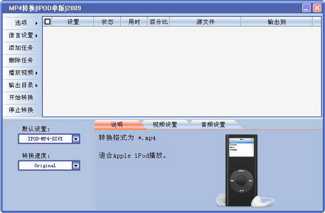Click the 适合Apple iPod播放 text
Screen dimensions: 325x213
[x=132, y=155]
